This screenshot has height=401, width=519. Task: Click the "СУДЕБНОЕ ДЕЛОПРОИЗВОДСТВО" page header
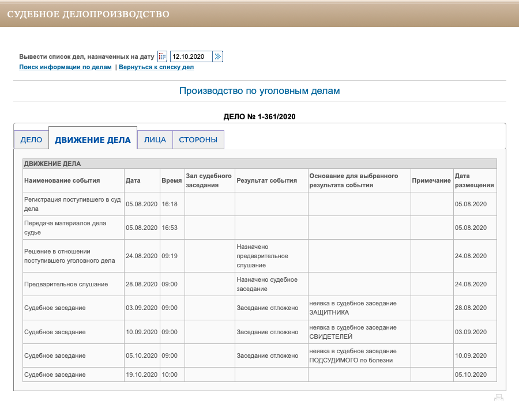click(x=88, y=13)
